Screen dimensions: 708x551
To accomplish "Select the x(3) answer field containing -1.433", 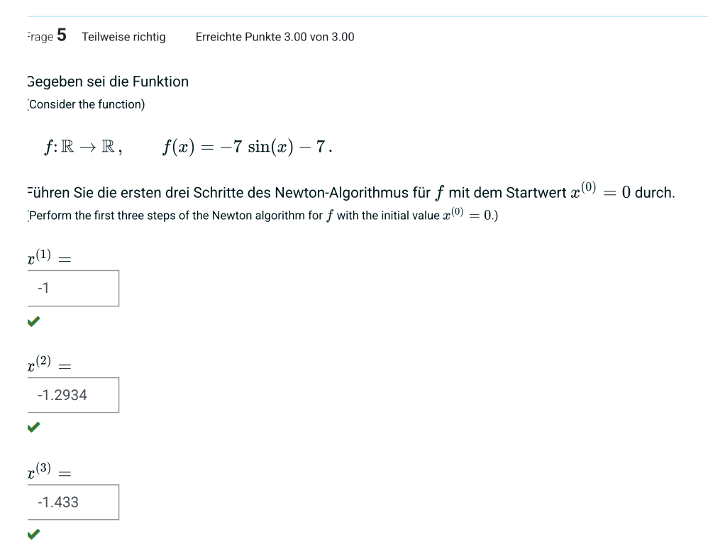I will (73, 502).
